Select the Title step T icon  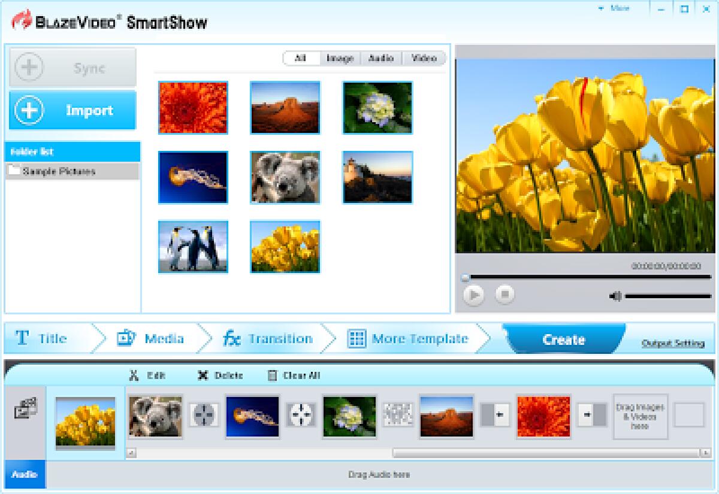click(22, 338)
